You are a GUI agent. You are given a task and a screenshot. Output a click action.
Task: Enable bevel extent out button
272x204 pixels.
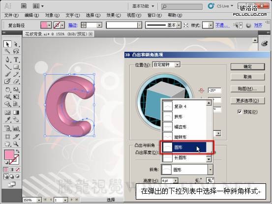coord(198,180)
